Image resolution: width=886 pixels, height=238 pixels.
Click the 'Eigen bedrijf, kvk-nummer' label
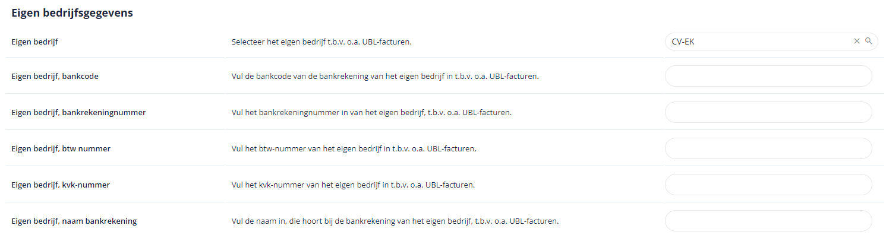coord(61,185)
